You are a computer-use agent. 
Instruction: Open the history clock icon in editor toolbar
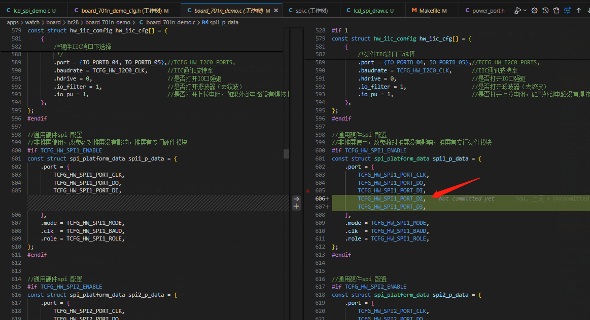pos(545,11)
